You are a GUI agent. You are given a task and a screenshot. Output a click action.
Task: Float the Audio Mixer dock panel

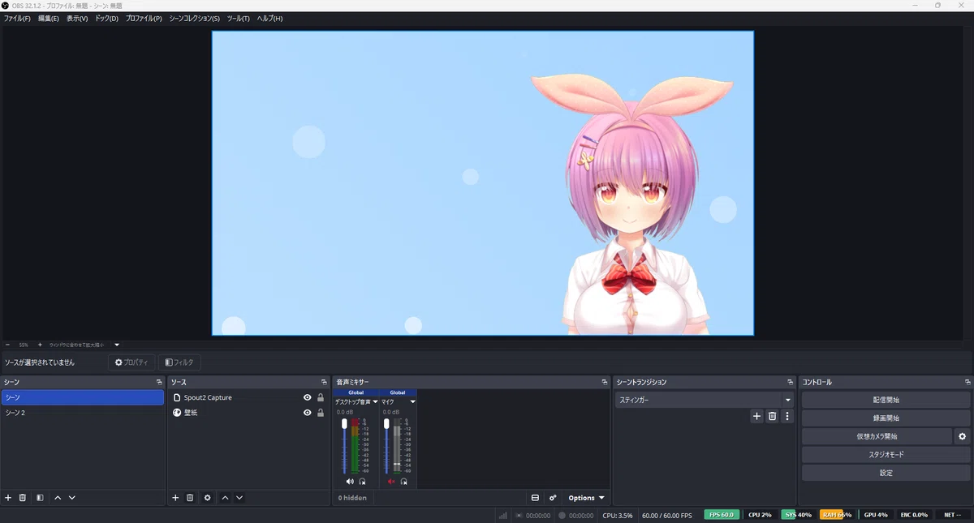pos(605,382)
